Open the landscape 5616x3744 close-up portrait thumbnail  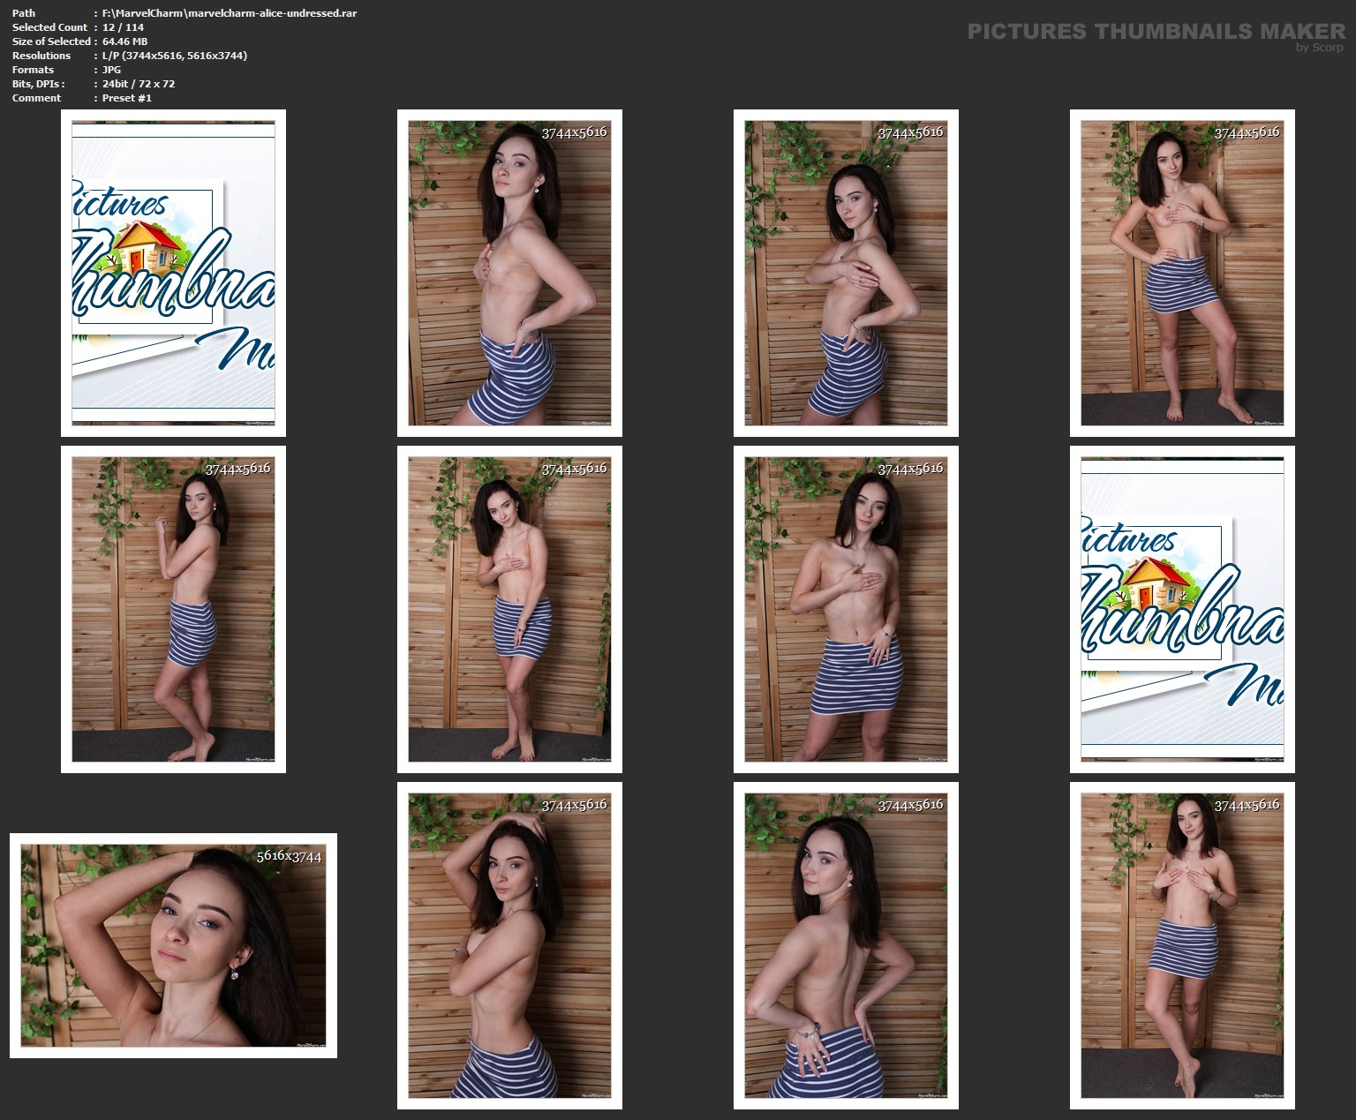[x=173, y=945]
